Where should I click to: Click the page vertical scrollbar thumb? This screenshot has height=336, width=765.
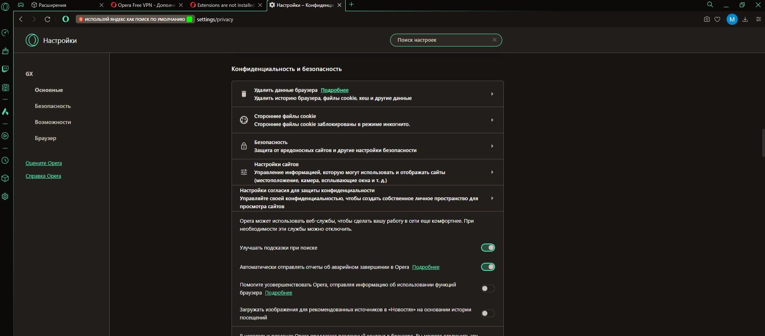click(763, 143)
